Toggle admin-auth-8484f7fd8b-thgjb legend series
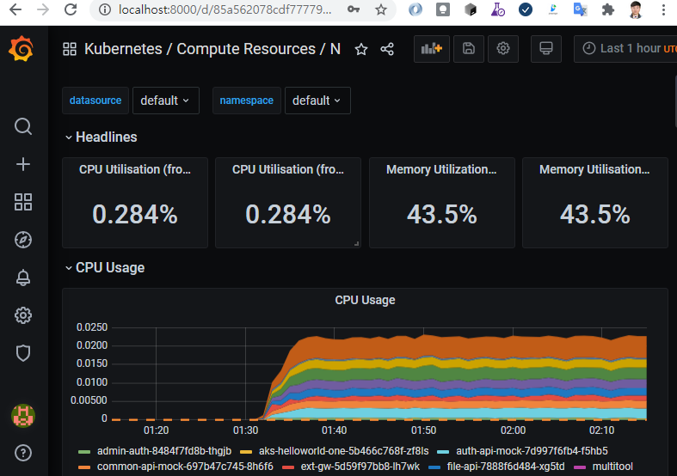 [x=163, y=451]
